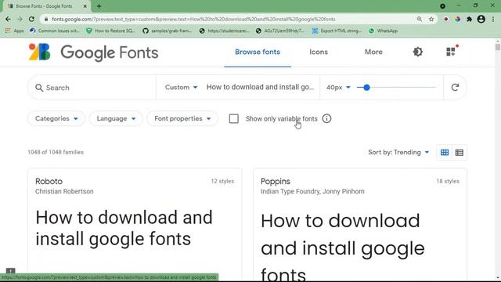501x282 pixels.
Task: Open the samples/grab-fram GitHub bookmark
Action: point(167,31)
